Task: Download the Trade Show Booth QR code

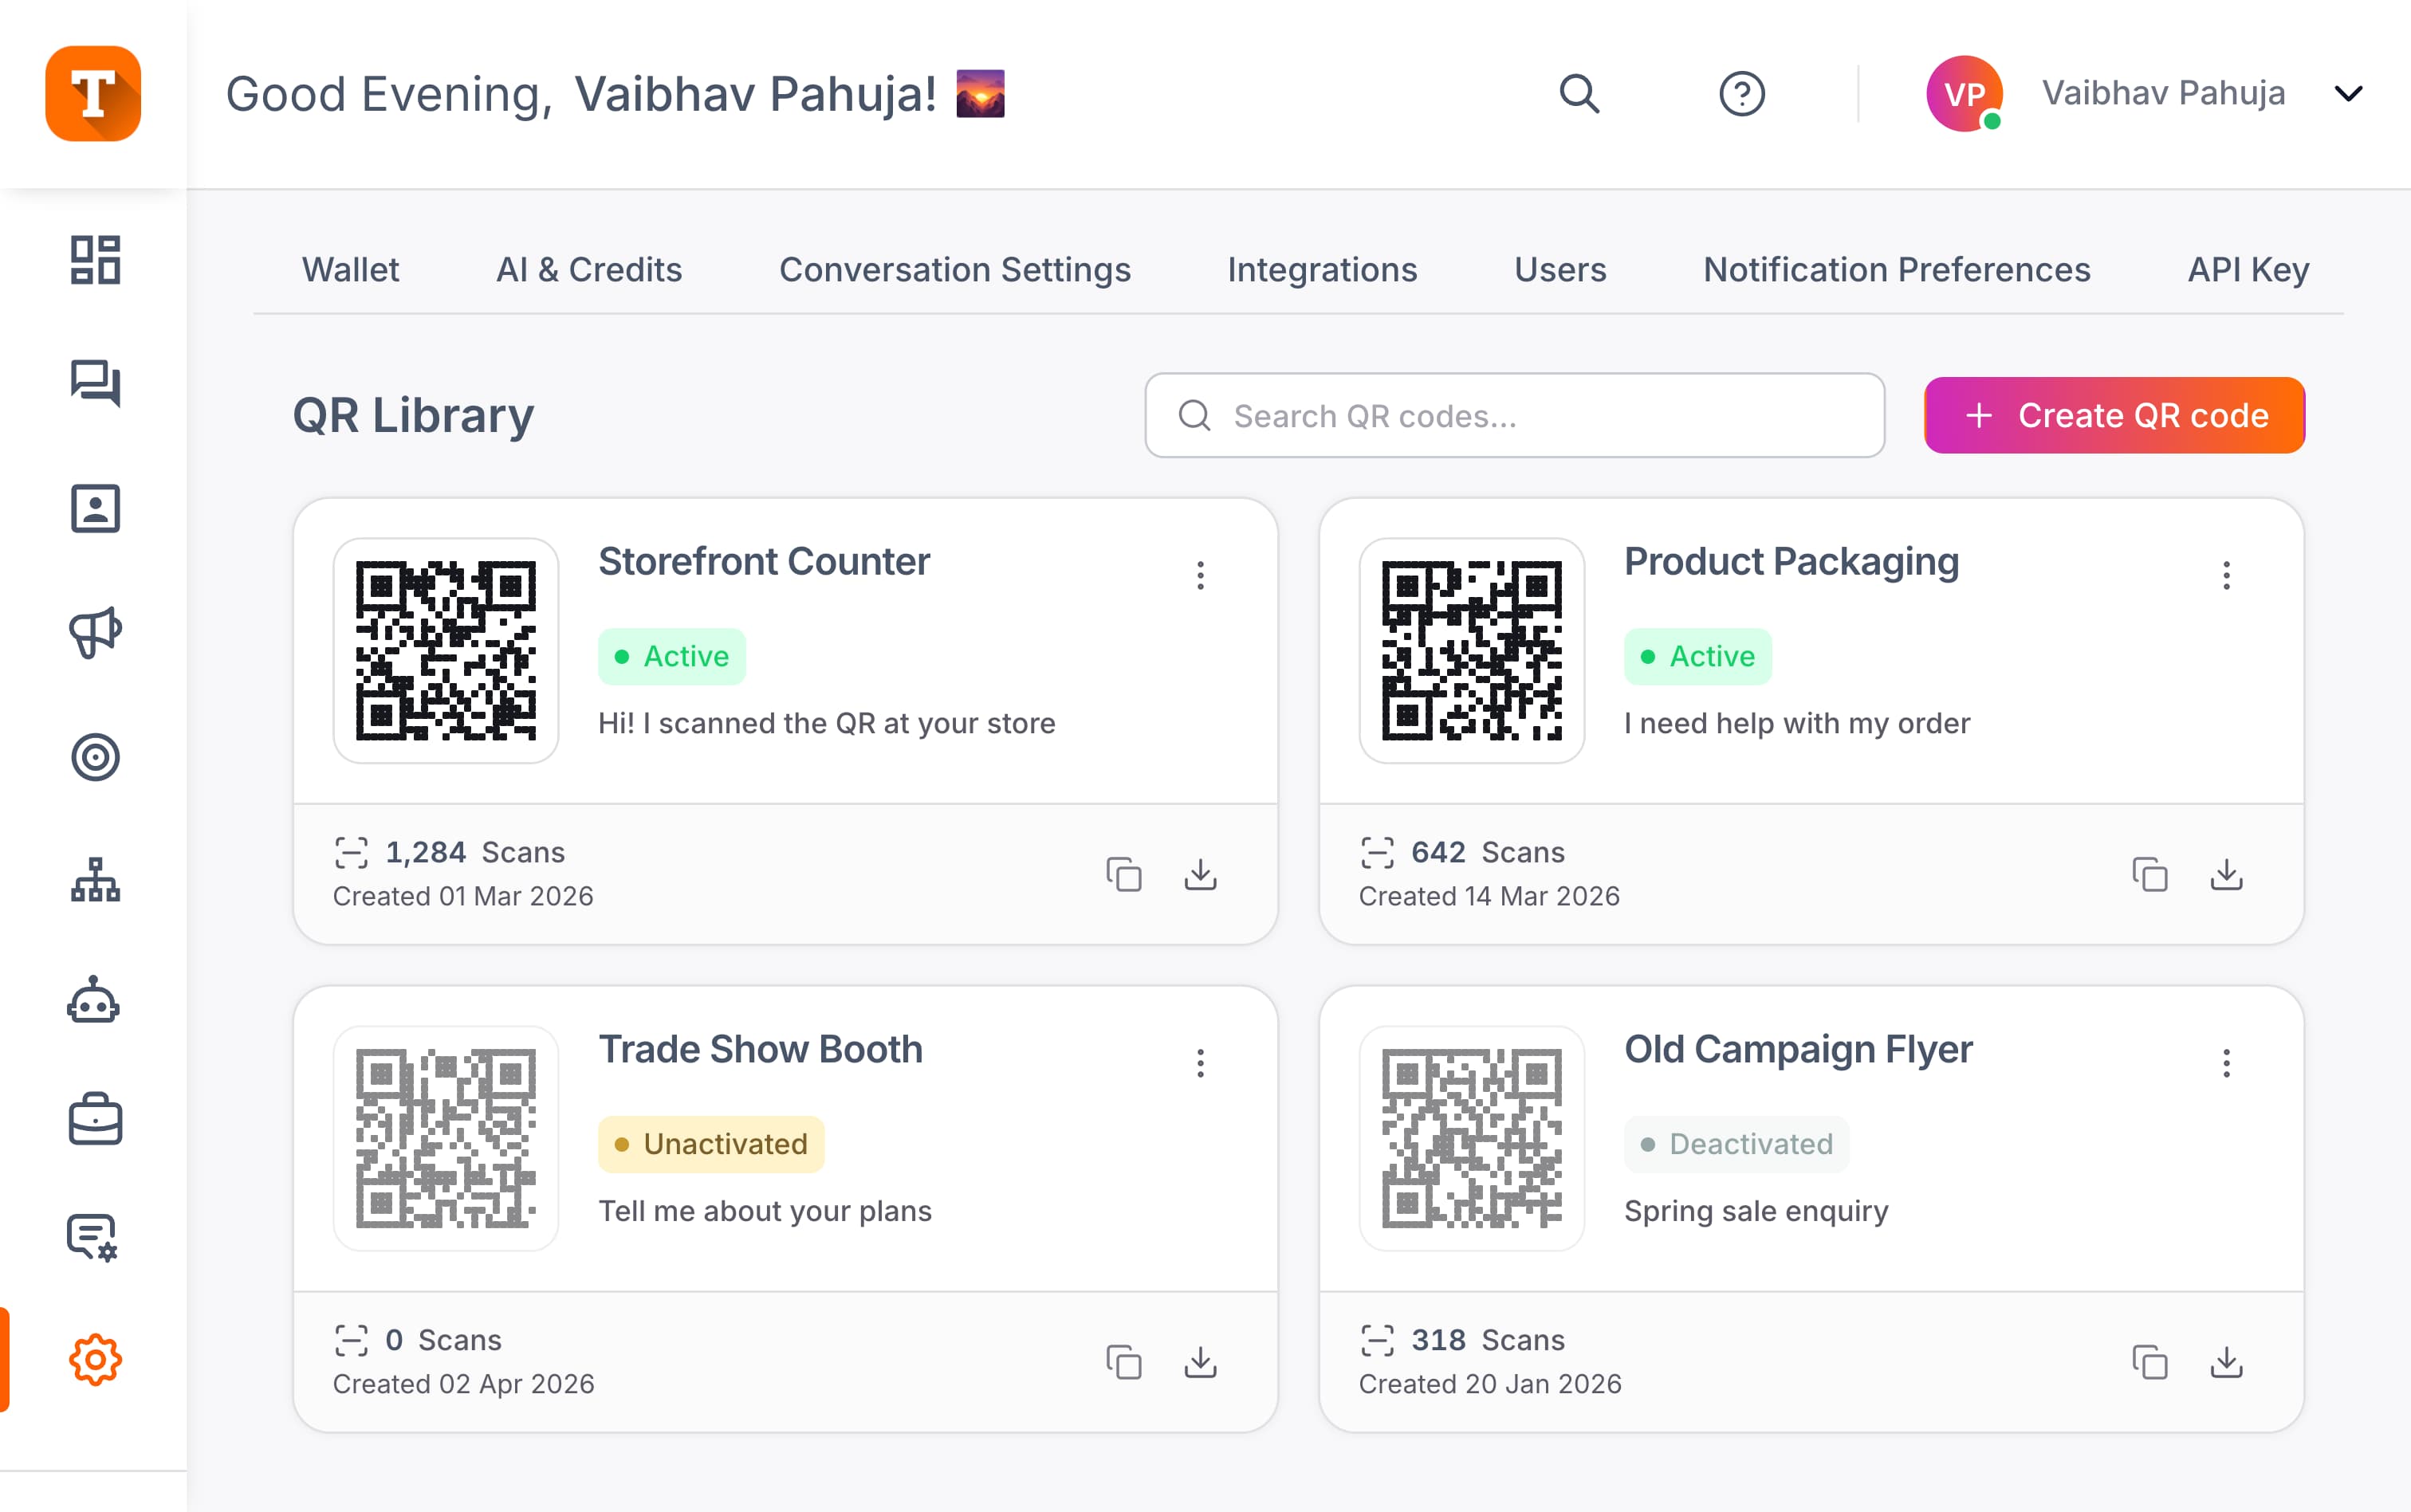Action: pyautogui.click(x=1200, y=1362)
